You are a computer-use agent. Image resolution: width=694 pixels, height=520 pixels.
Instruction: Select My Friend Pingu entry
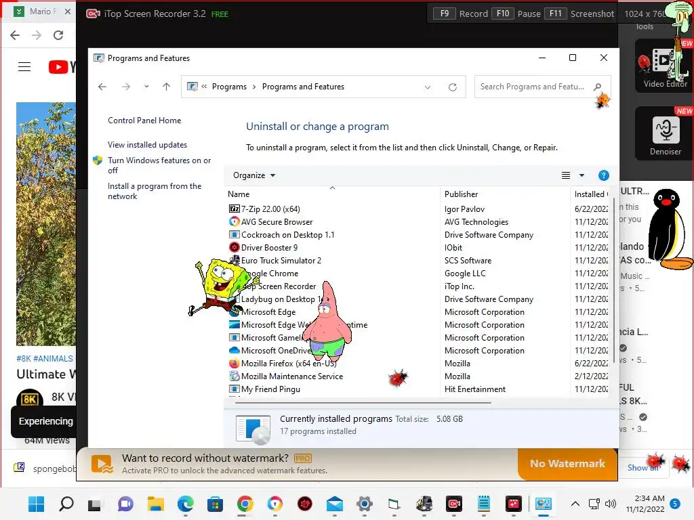pyautogui.click(x=270, y=389)
